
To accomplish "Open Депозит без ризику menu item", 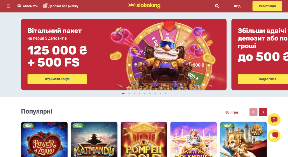I will click(x=63, y=6).
